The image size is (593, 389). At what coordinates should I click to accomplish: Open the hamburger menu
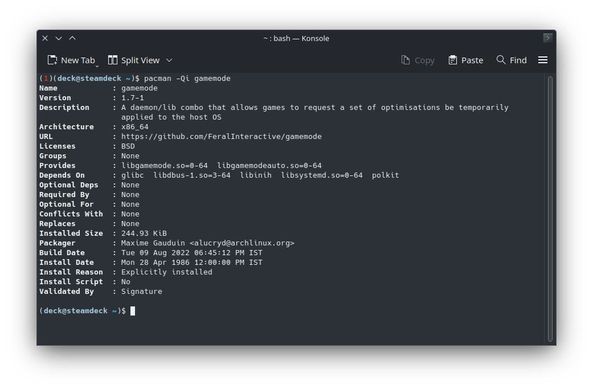pos(543,60)
